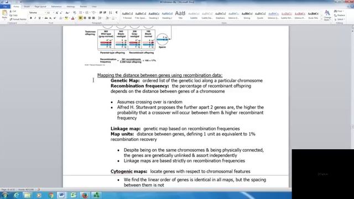Viewport: 354px width, 199px height.
Task: Click the Replace command
Action: [x=340, y=15]
